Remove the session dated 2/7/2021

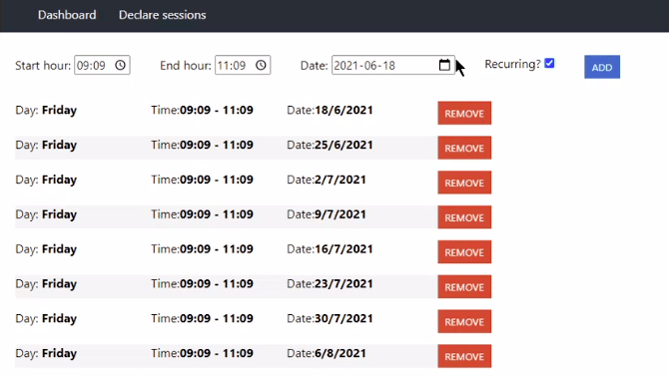click(x=464, y=183)
